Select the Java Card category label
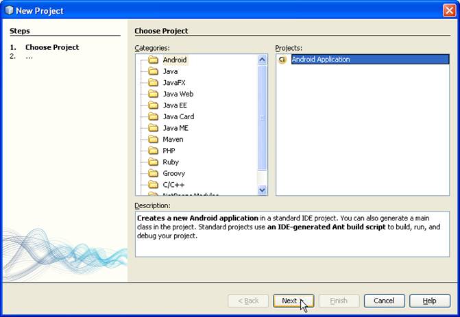460x317 pixels. [x=178, y=116]
